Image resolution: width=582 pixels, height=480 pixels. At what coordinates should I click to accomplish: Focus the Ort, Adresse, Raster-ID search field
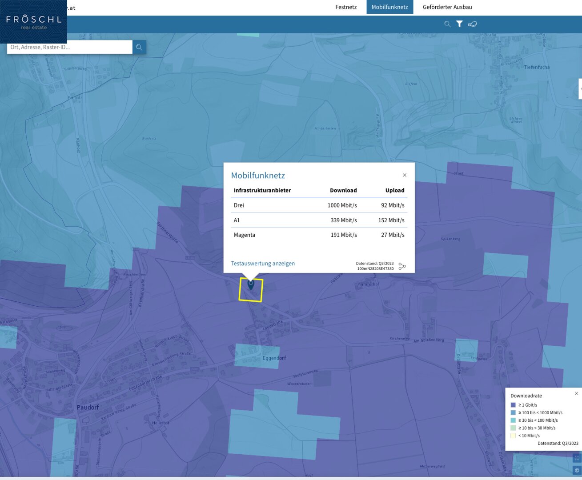[x=70, y=47]
